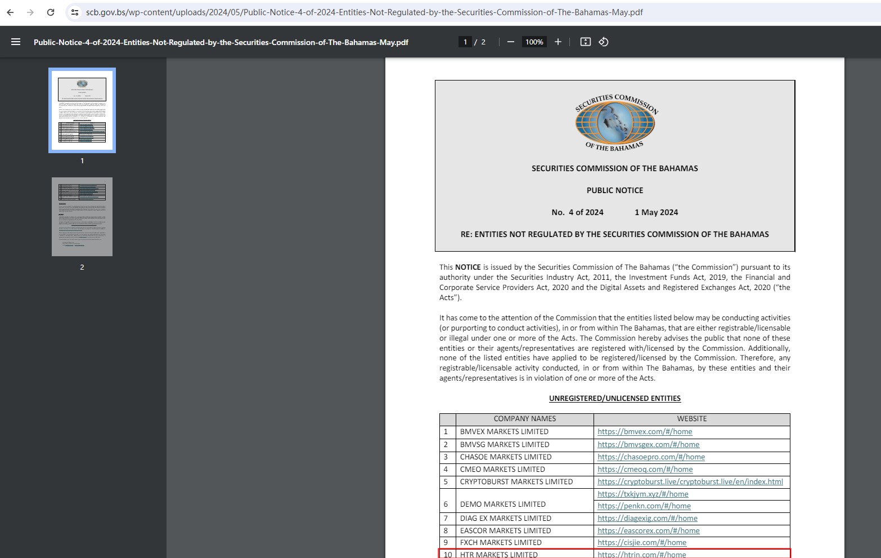The width and height of the screenshot is (881, 558).
Task: Click the UNREGISTERED/UNLICENSED ENTITIES heading
Action: click(x=615, y=398)
